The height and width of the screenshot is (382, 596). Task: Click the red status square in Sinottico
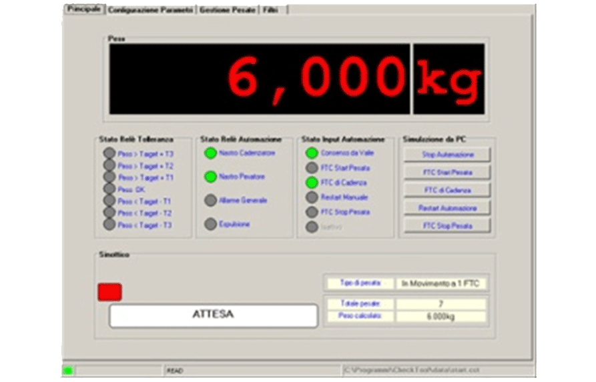109,292
